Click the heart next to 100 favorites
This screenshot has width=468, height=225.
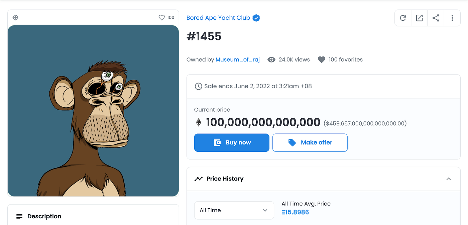[321, 60]
